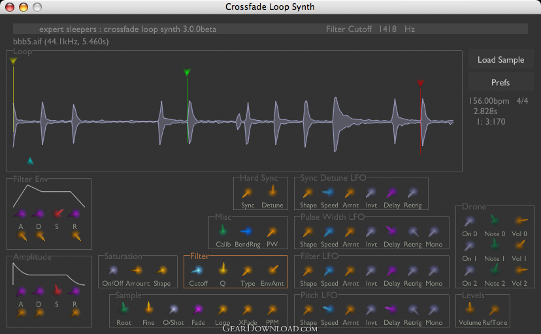Click the Filter Env Sustain knob
This screenshot has width=541, height=334.
pos(58,213)
